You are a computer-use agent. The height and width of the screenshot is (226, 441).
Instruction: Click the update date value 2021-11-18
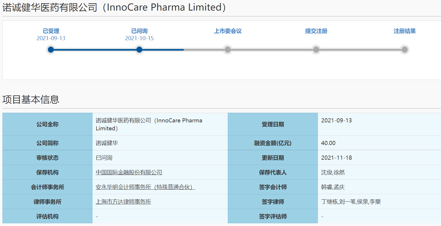click(x=337, y=158)
